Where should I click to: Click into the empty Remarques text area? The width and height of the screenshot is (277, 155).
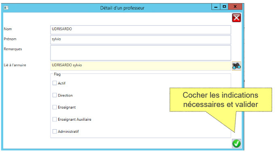point(141,53)
